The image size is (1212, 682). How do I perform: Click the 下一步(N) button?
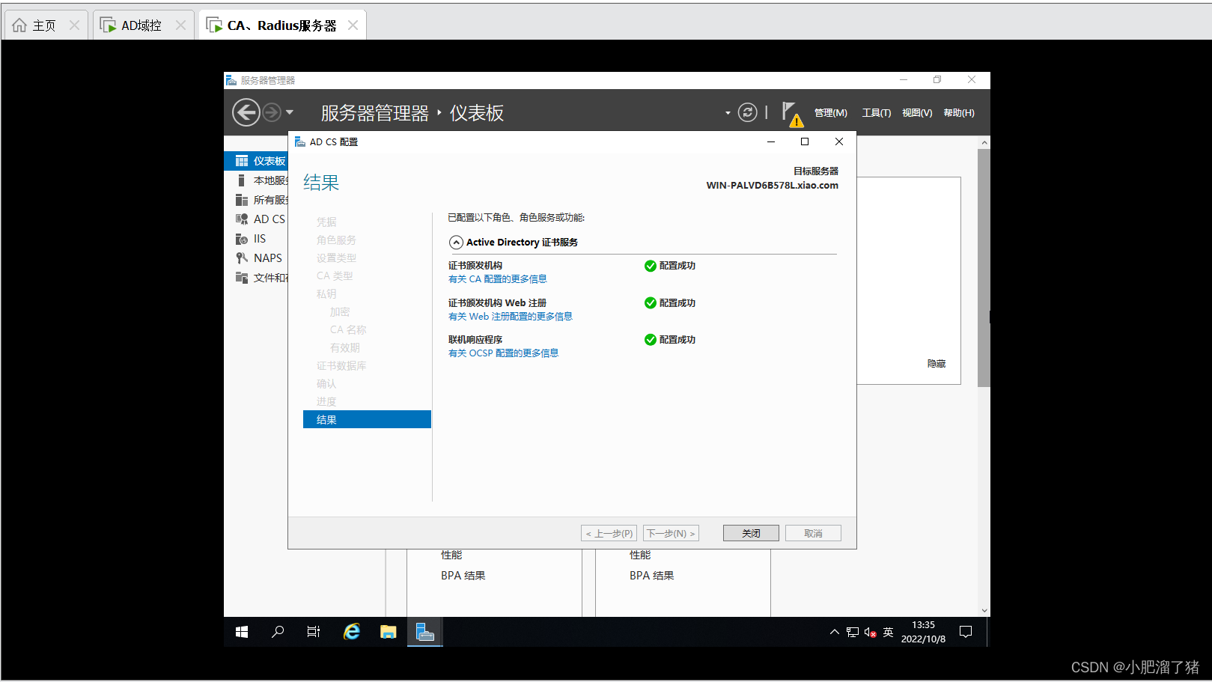click(x=671, y=533)
